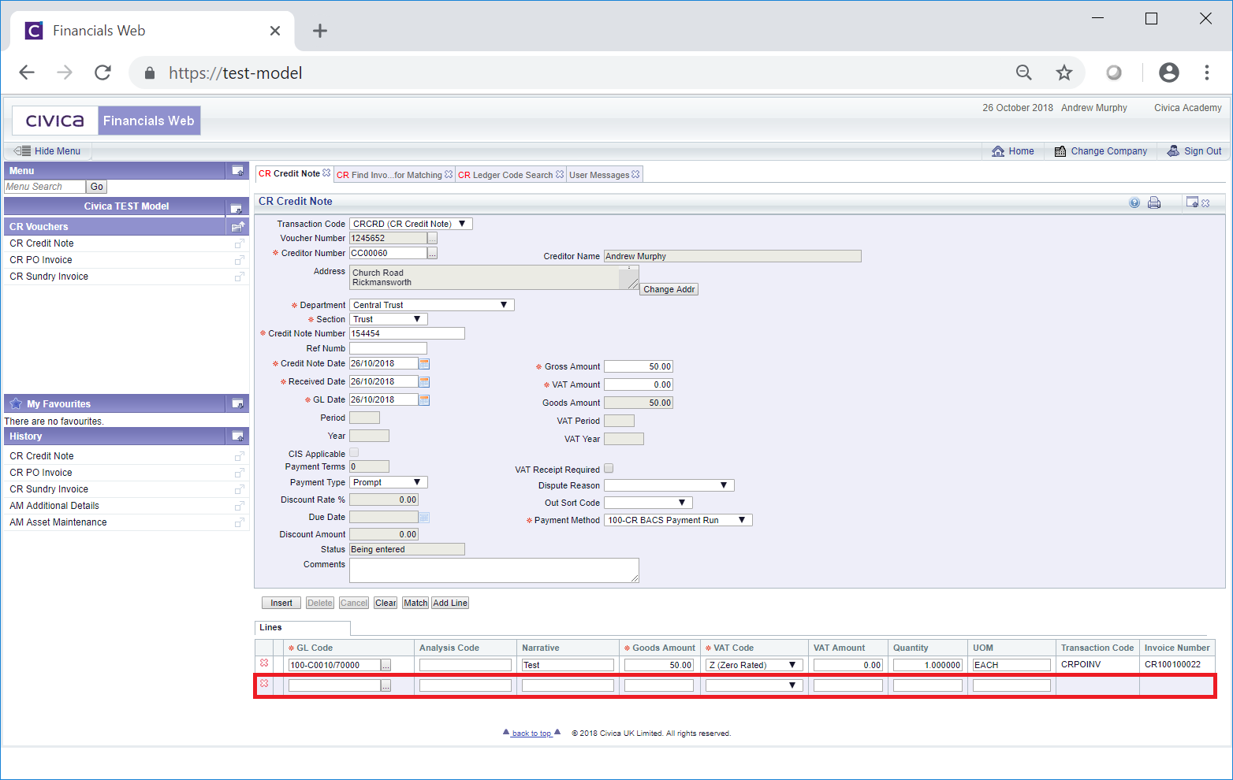Open help icon in CR Credit Note header
Screen dimensions: 1233x780
[x=1134, y=202]
